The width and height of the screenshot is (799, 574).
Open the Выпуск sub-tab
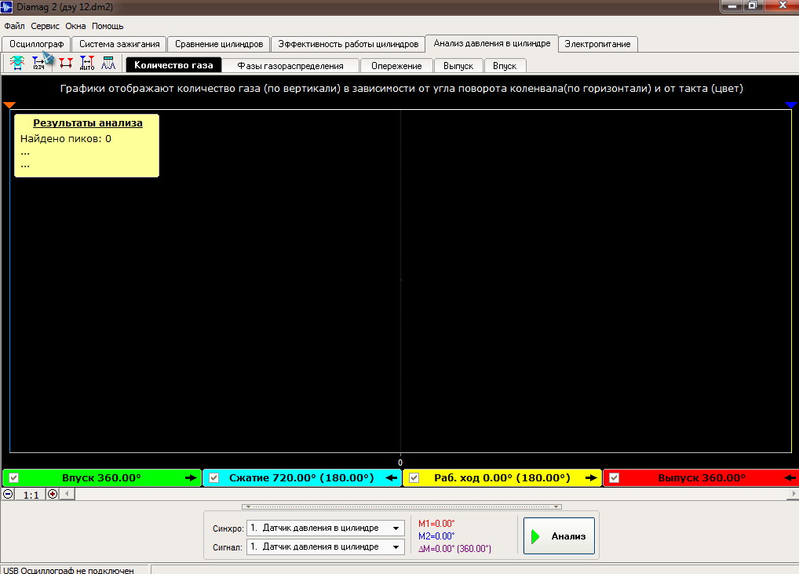coord(458,66)
